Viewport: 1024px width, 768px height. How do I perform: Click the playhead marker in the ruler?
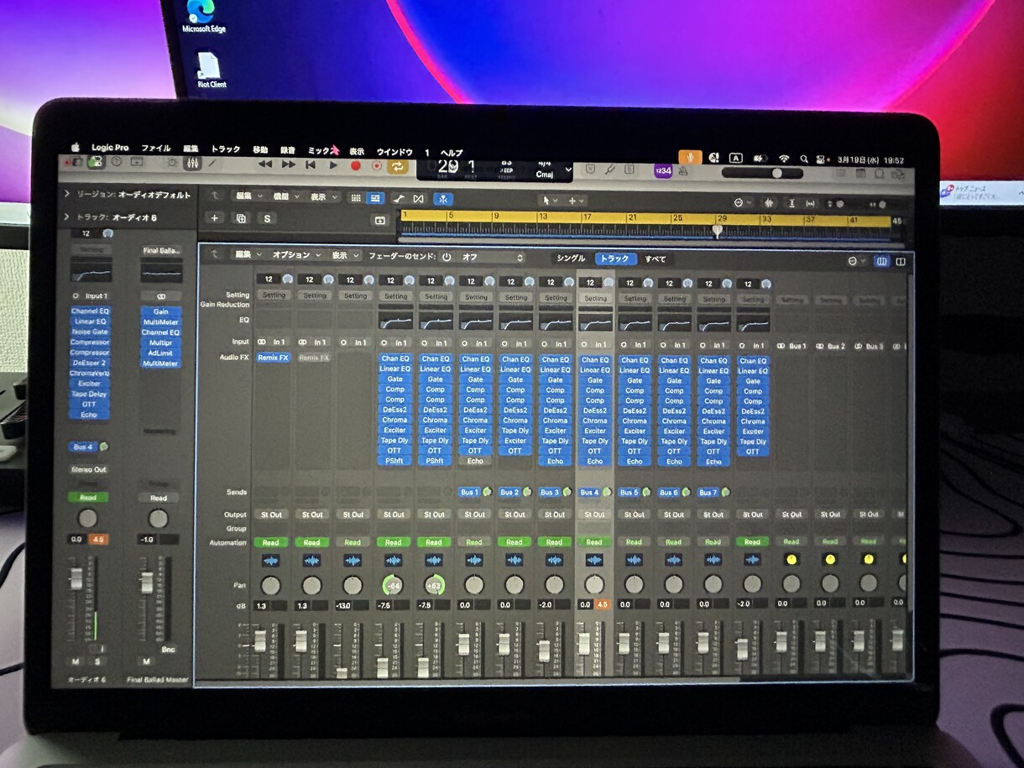point(718,231)
